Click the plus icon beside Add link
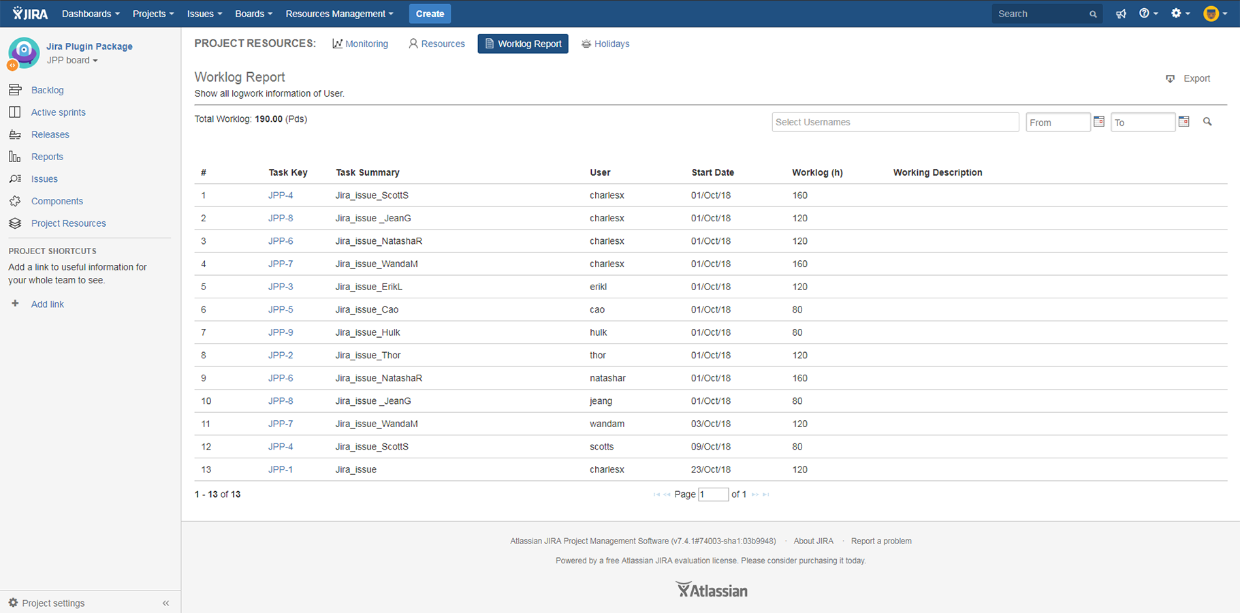The image size is (1240, 613). point(15,304)
